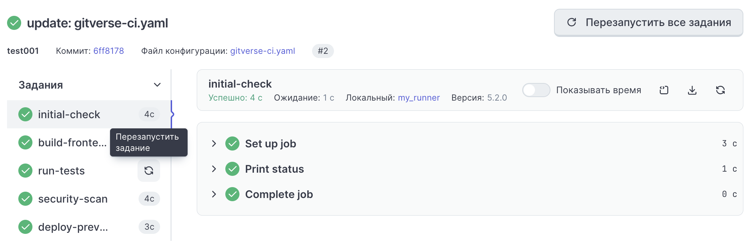749x249 pixels.
Task: Click the pipeline success status icon near title
Action: click(x=14, y=23)
